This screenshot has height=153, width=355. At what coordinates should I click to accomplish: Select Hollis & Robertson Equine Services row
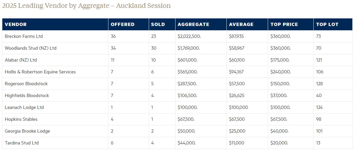(40, 72)
